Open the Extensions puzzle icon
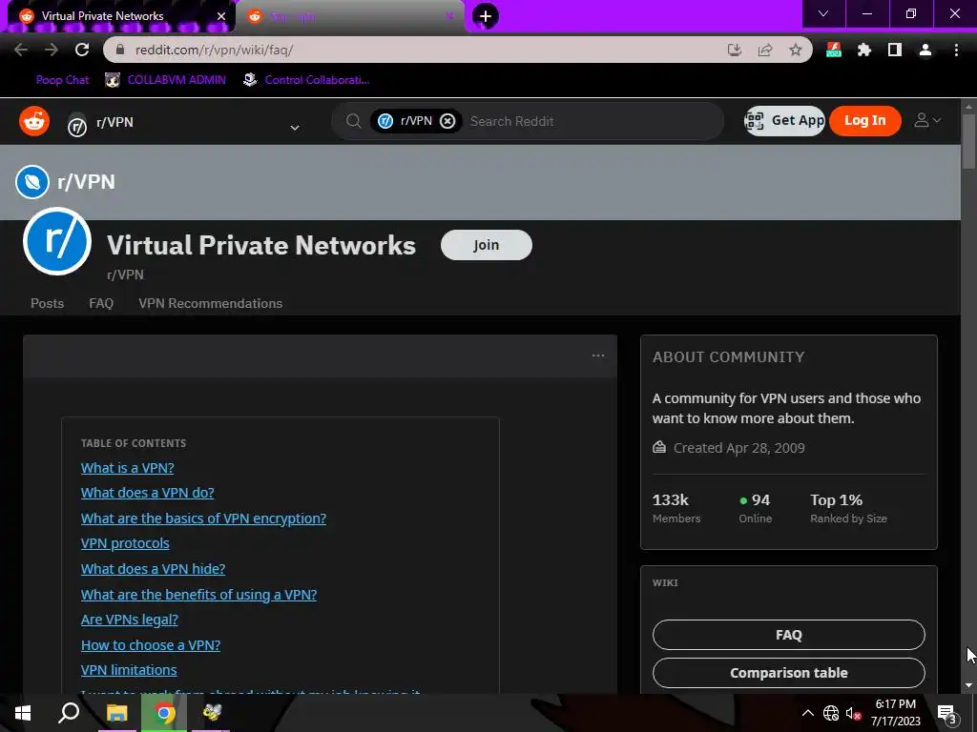 click(864, 50)
